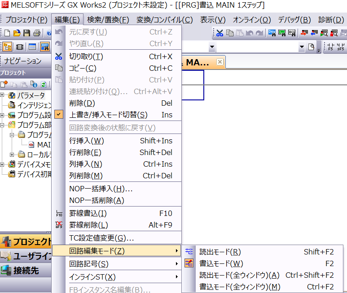Open the 検索/置換 menu
The image size is (347, 293).
pyautogui.click(x=108, y=20)
